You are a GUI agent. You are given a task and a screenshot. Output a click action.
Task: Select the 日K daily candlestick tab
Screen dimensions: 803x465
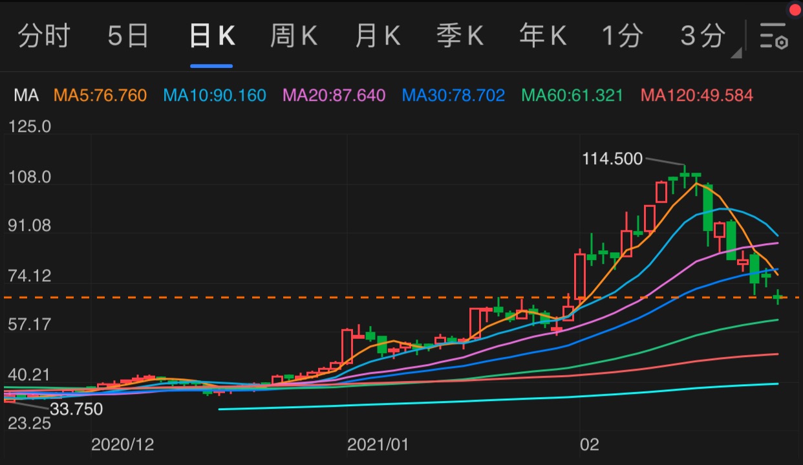click(x=211, y=36)
